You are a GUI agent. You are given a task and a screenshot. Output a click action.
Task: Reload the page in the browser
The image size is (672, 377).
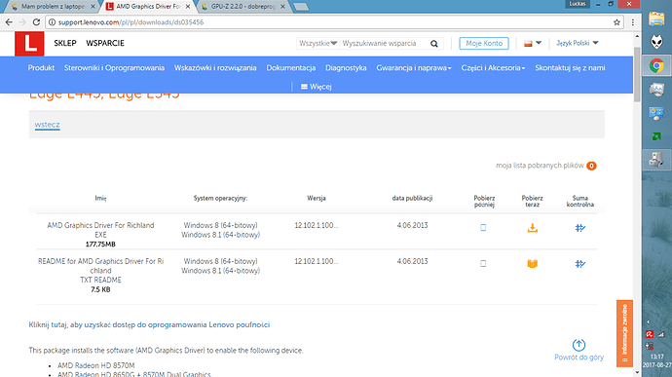pyautogui.click(x=36, y=22)
